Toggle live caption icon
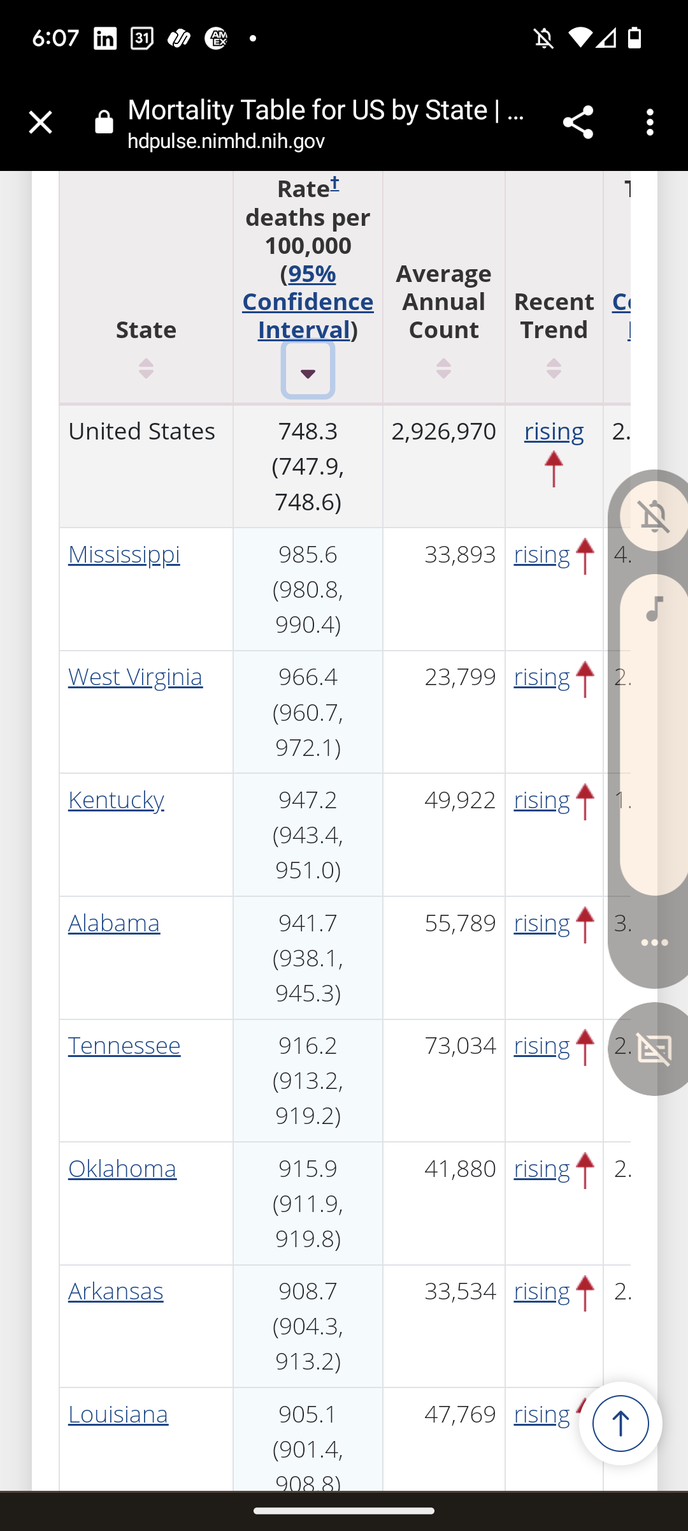 654,1049
